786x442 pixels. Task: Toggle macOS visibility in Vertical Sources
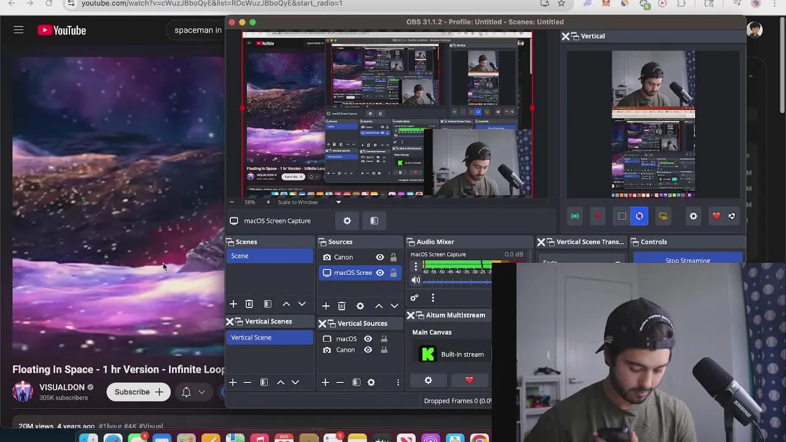tap(368, 339)
